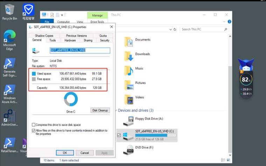Click the '27.6 GB free of 126 GB' text
The height and width of the screenshot is (166, 266).
[149, 139]
